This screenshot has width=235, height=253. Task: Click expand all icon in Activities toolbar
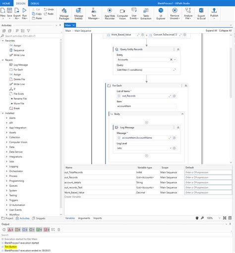4,31
